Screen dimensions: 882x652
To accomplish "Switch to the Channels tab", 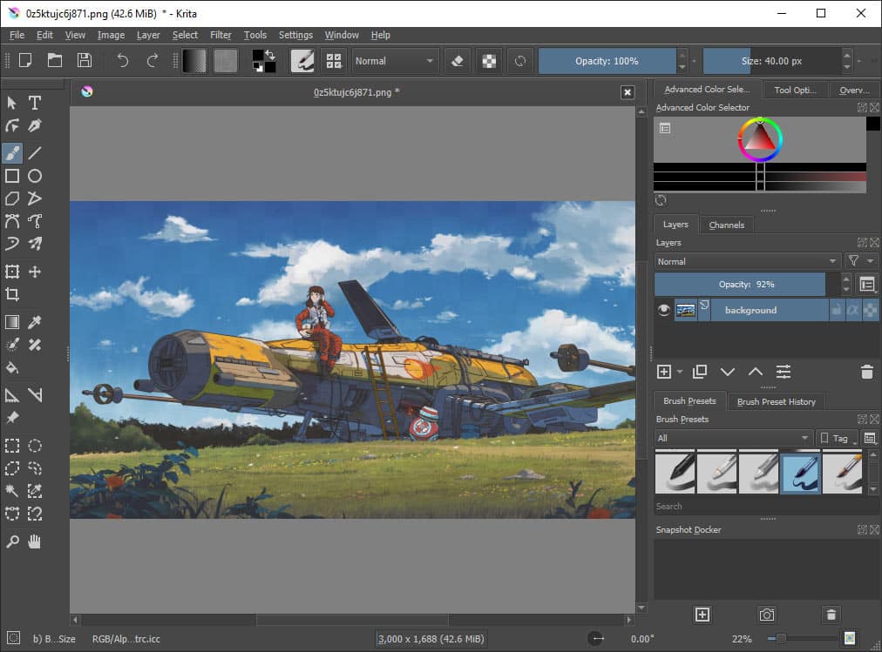I will (x=726, y=225).
